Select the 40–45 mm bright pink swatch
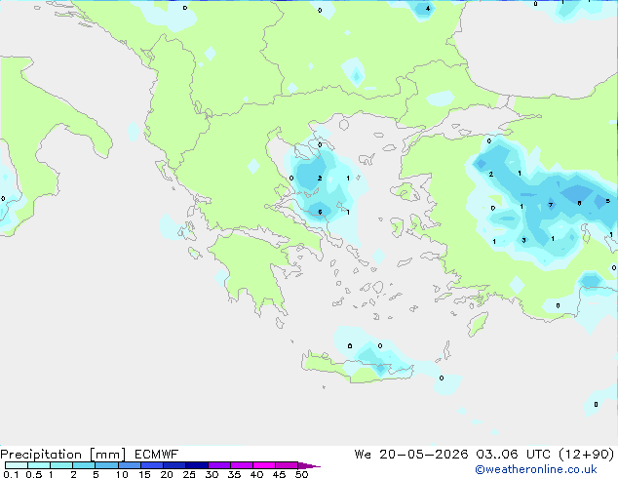 coord(264,465)
